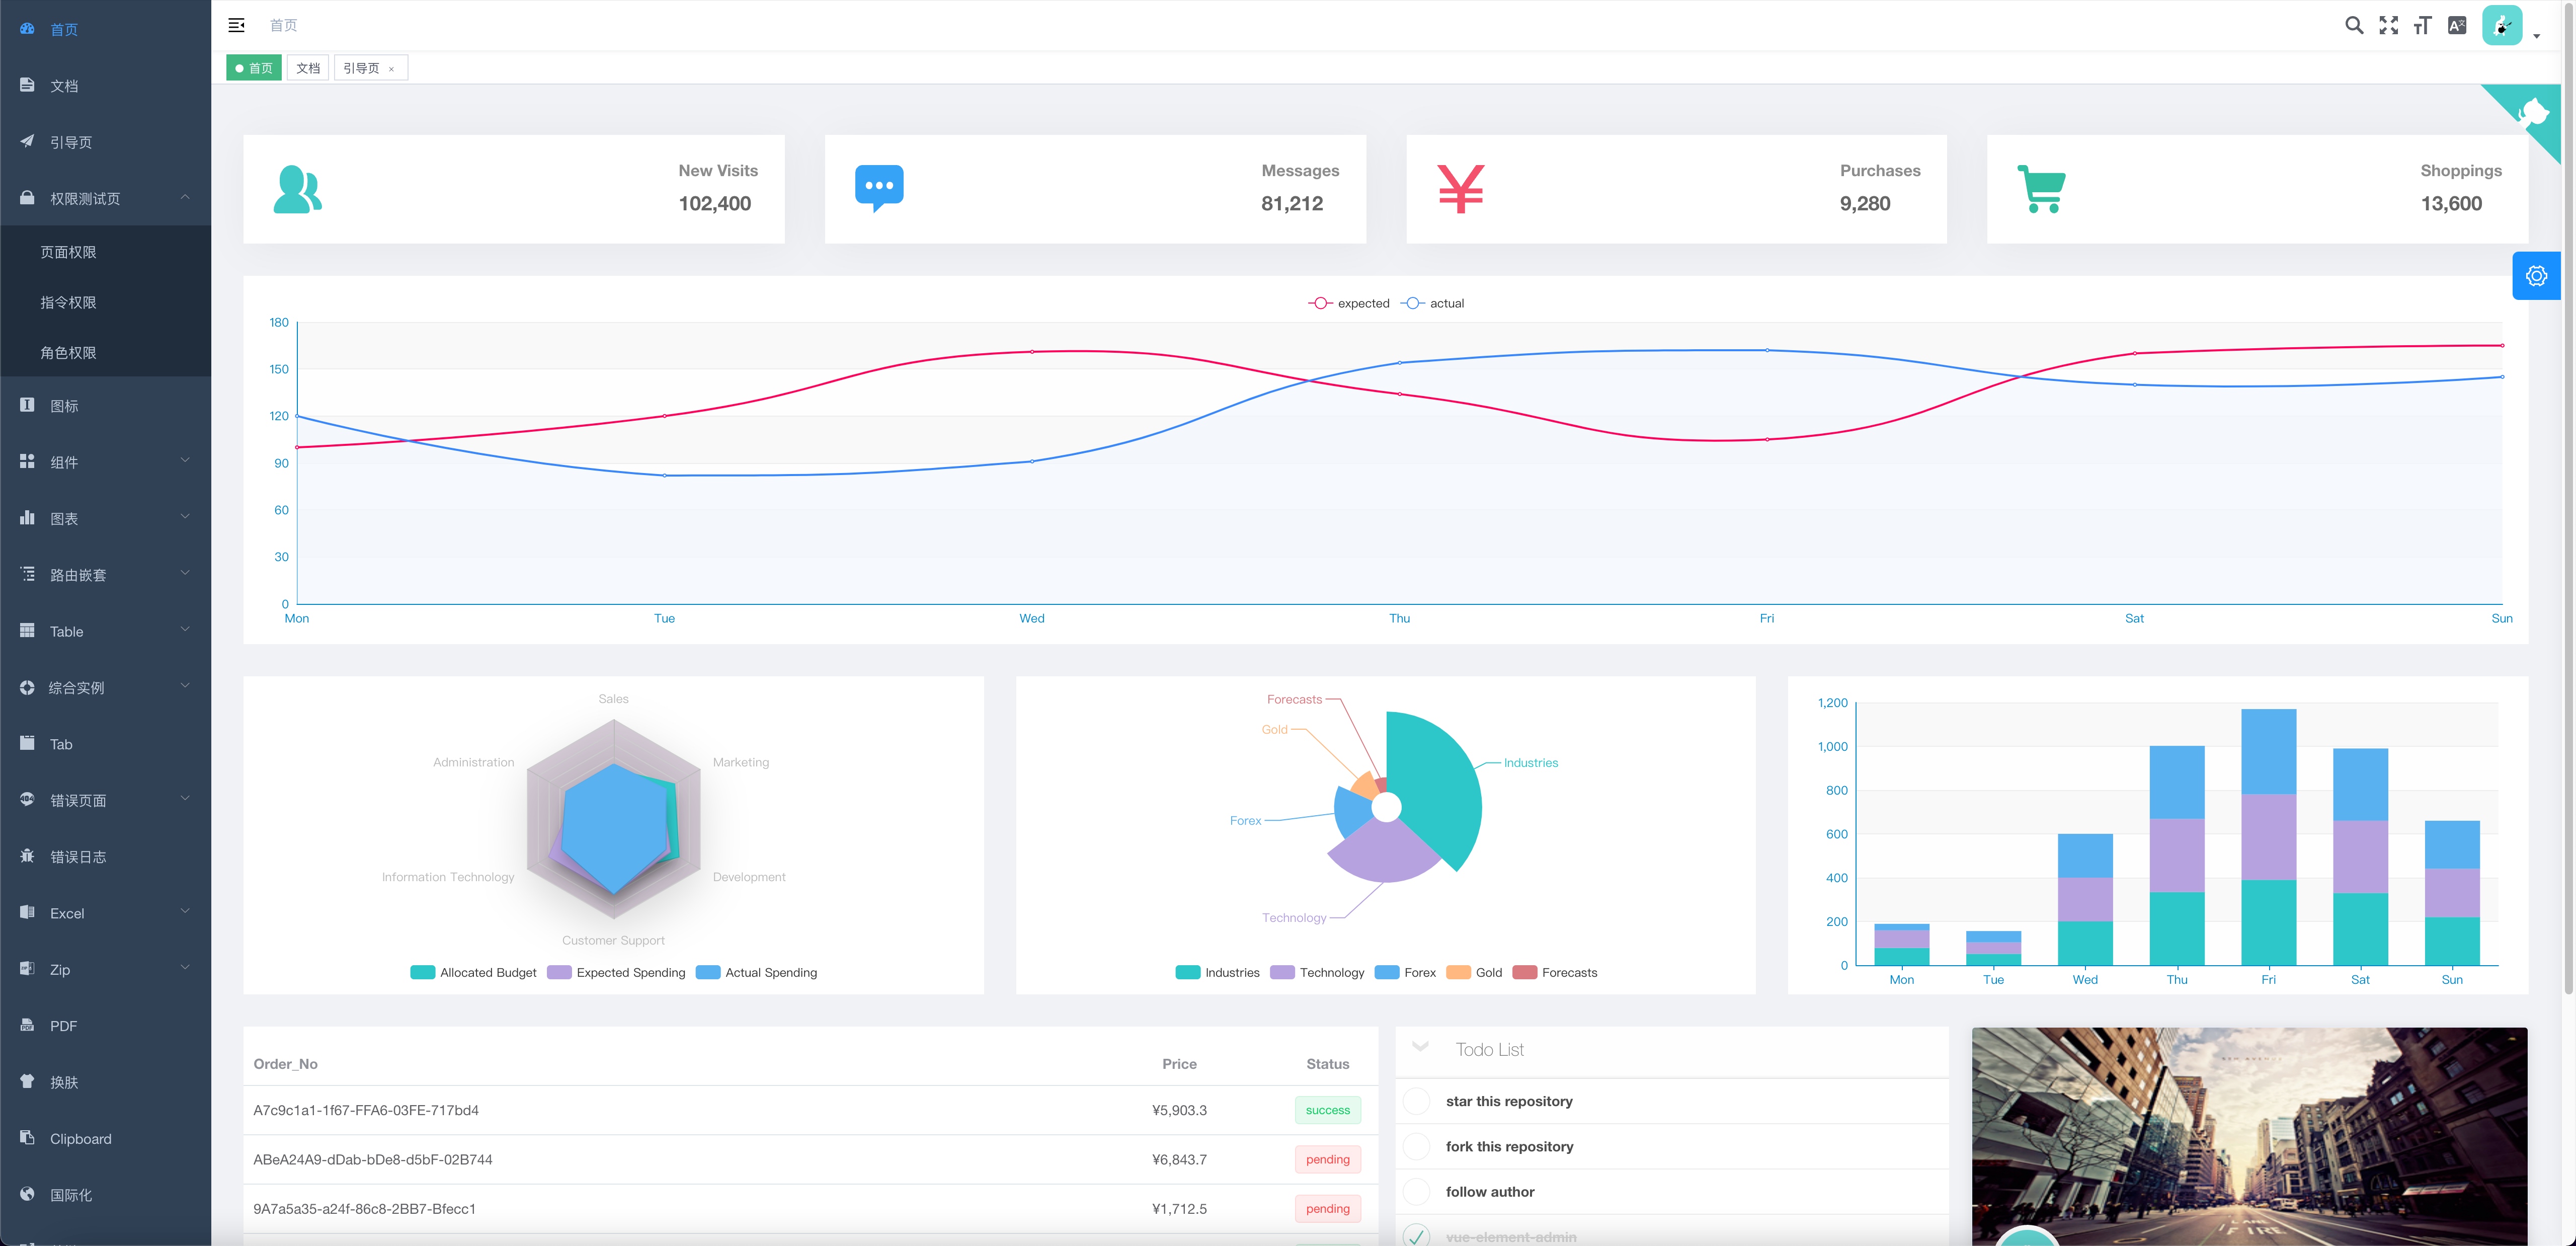2576x1246 pixels.
Task: Collapse the sidebar with hamburger icon
Action: click(x=237, y=25)
